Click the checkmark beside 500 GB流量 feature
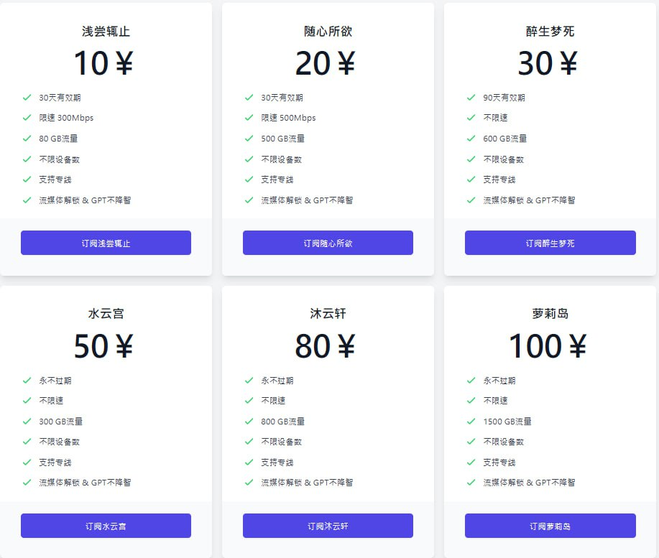The height and width of the screenshot is (558, 659). [249, 139]
